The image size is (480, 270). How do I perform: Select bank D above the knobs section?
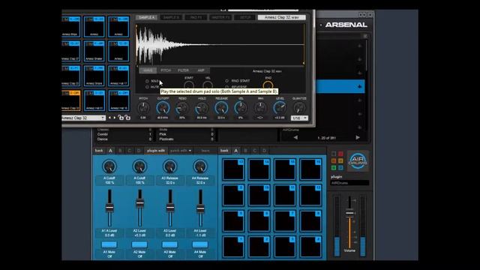[139, 151]
